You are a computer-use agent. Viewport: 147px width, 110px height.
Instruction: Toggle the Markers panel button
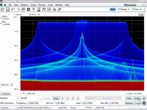click(129, 103)
